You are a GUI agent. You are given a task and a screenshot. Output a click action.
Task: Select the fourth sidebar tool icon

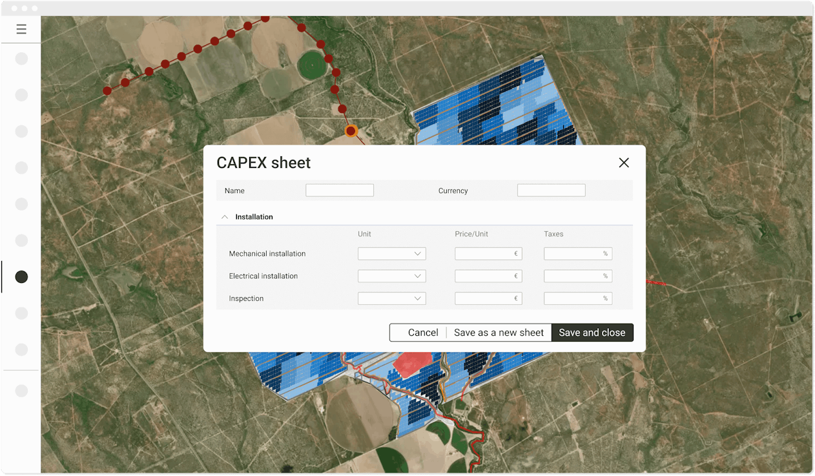[x=21, y=167]
